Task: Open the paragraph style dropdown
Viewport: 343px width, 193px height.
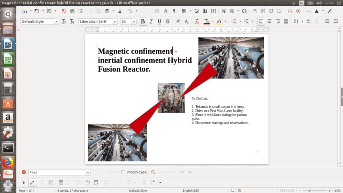Action: [x=57, y=21]
